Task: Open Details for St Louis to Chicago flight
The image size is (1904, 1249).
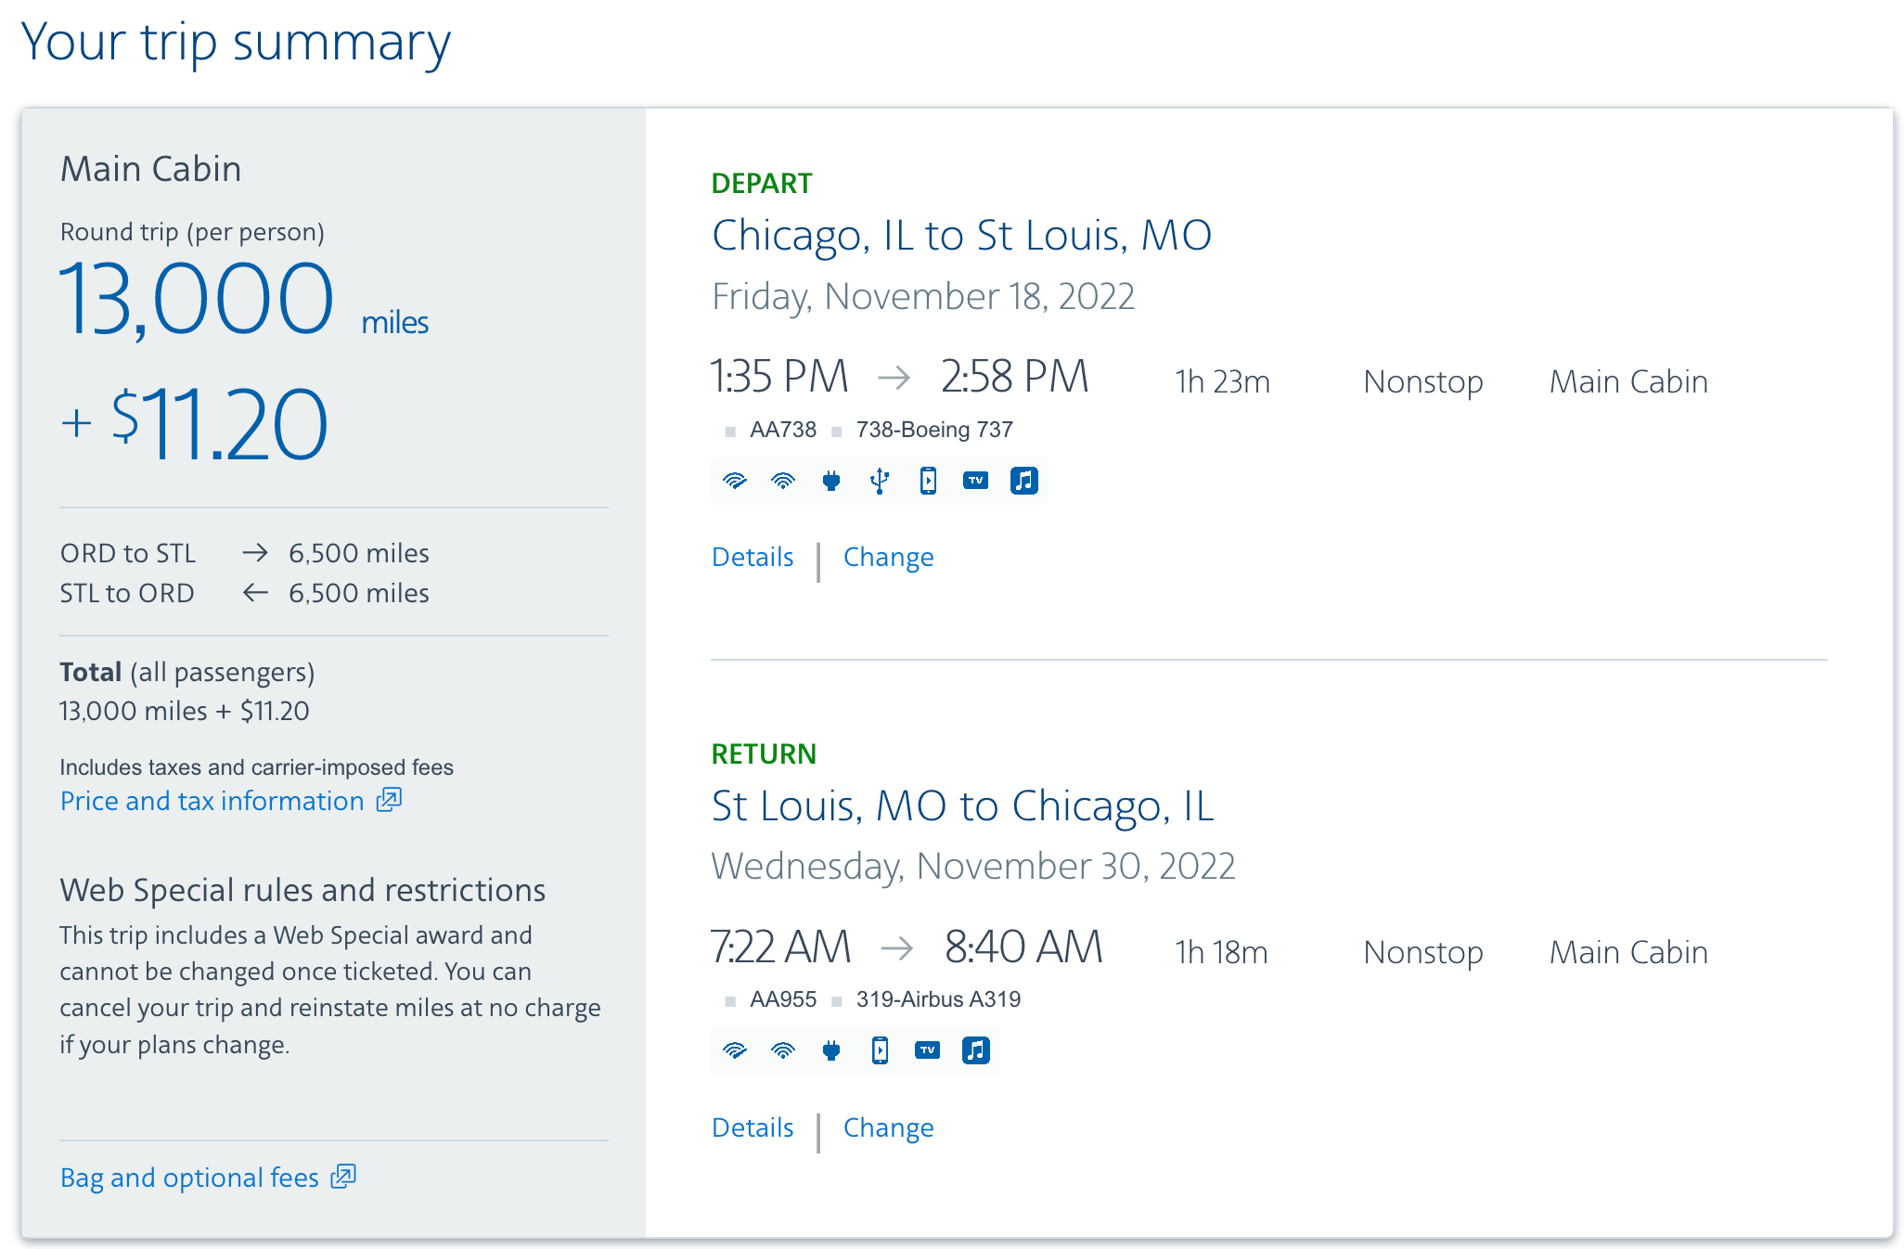Action: click(x=753, y=1127)
